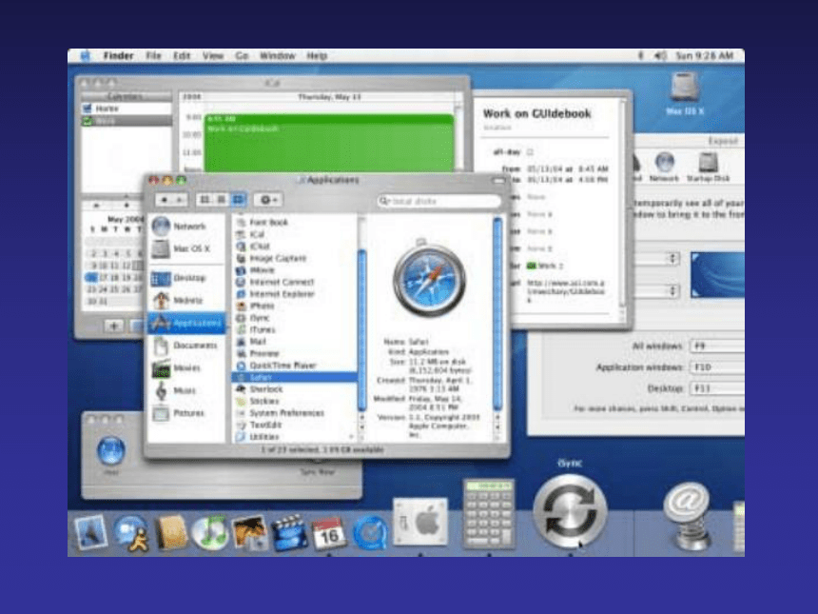The width and height of the screenshot is (818, 614).
Task: Open iTunes from the Dock
Action: tap(209, 532)
